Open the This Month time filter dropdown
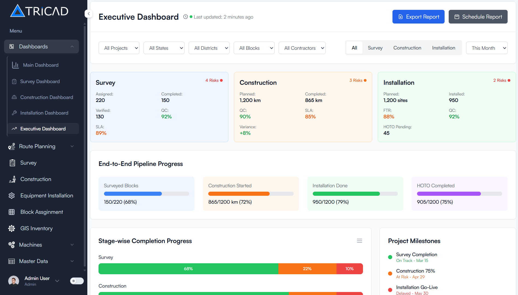This screenshot has height=295, width=518. 487,48
